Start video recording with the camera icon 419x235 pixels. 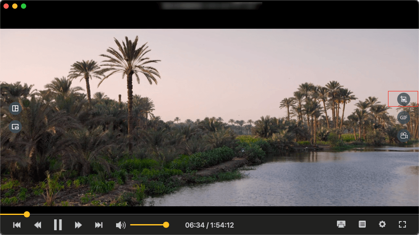tap(403, 135)
